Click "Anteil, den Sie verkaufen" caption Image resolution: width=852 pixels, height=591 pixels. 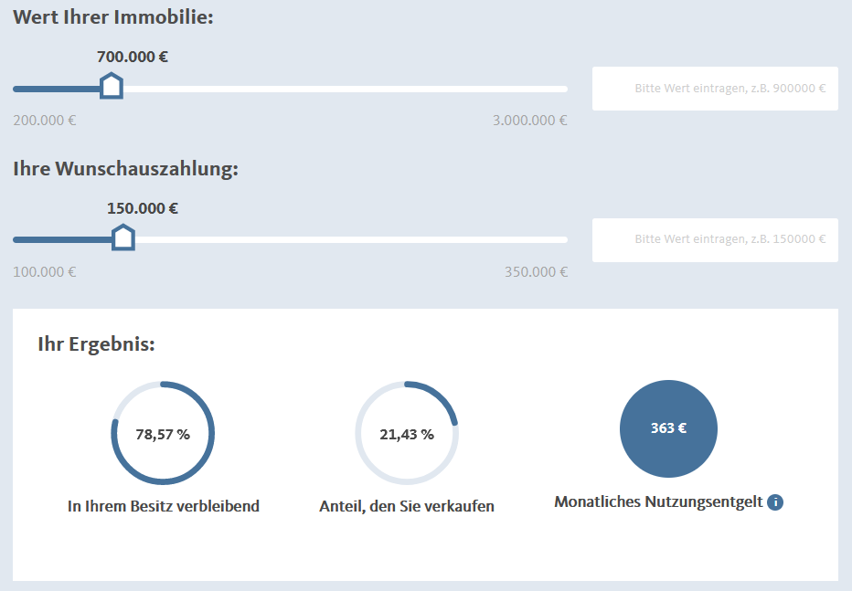[x=407, y=506]
